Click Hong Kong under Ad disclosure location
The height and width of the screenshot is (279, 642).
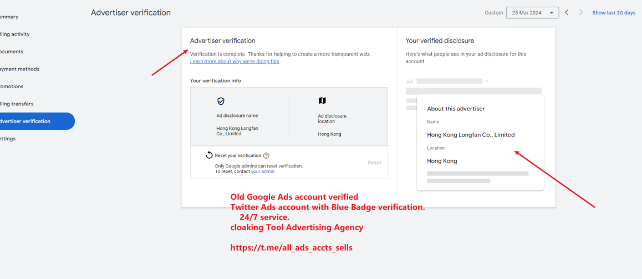(x=330, y=134)
